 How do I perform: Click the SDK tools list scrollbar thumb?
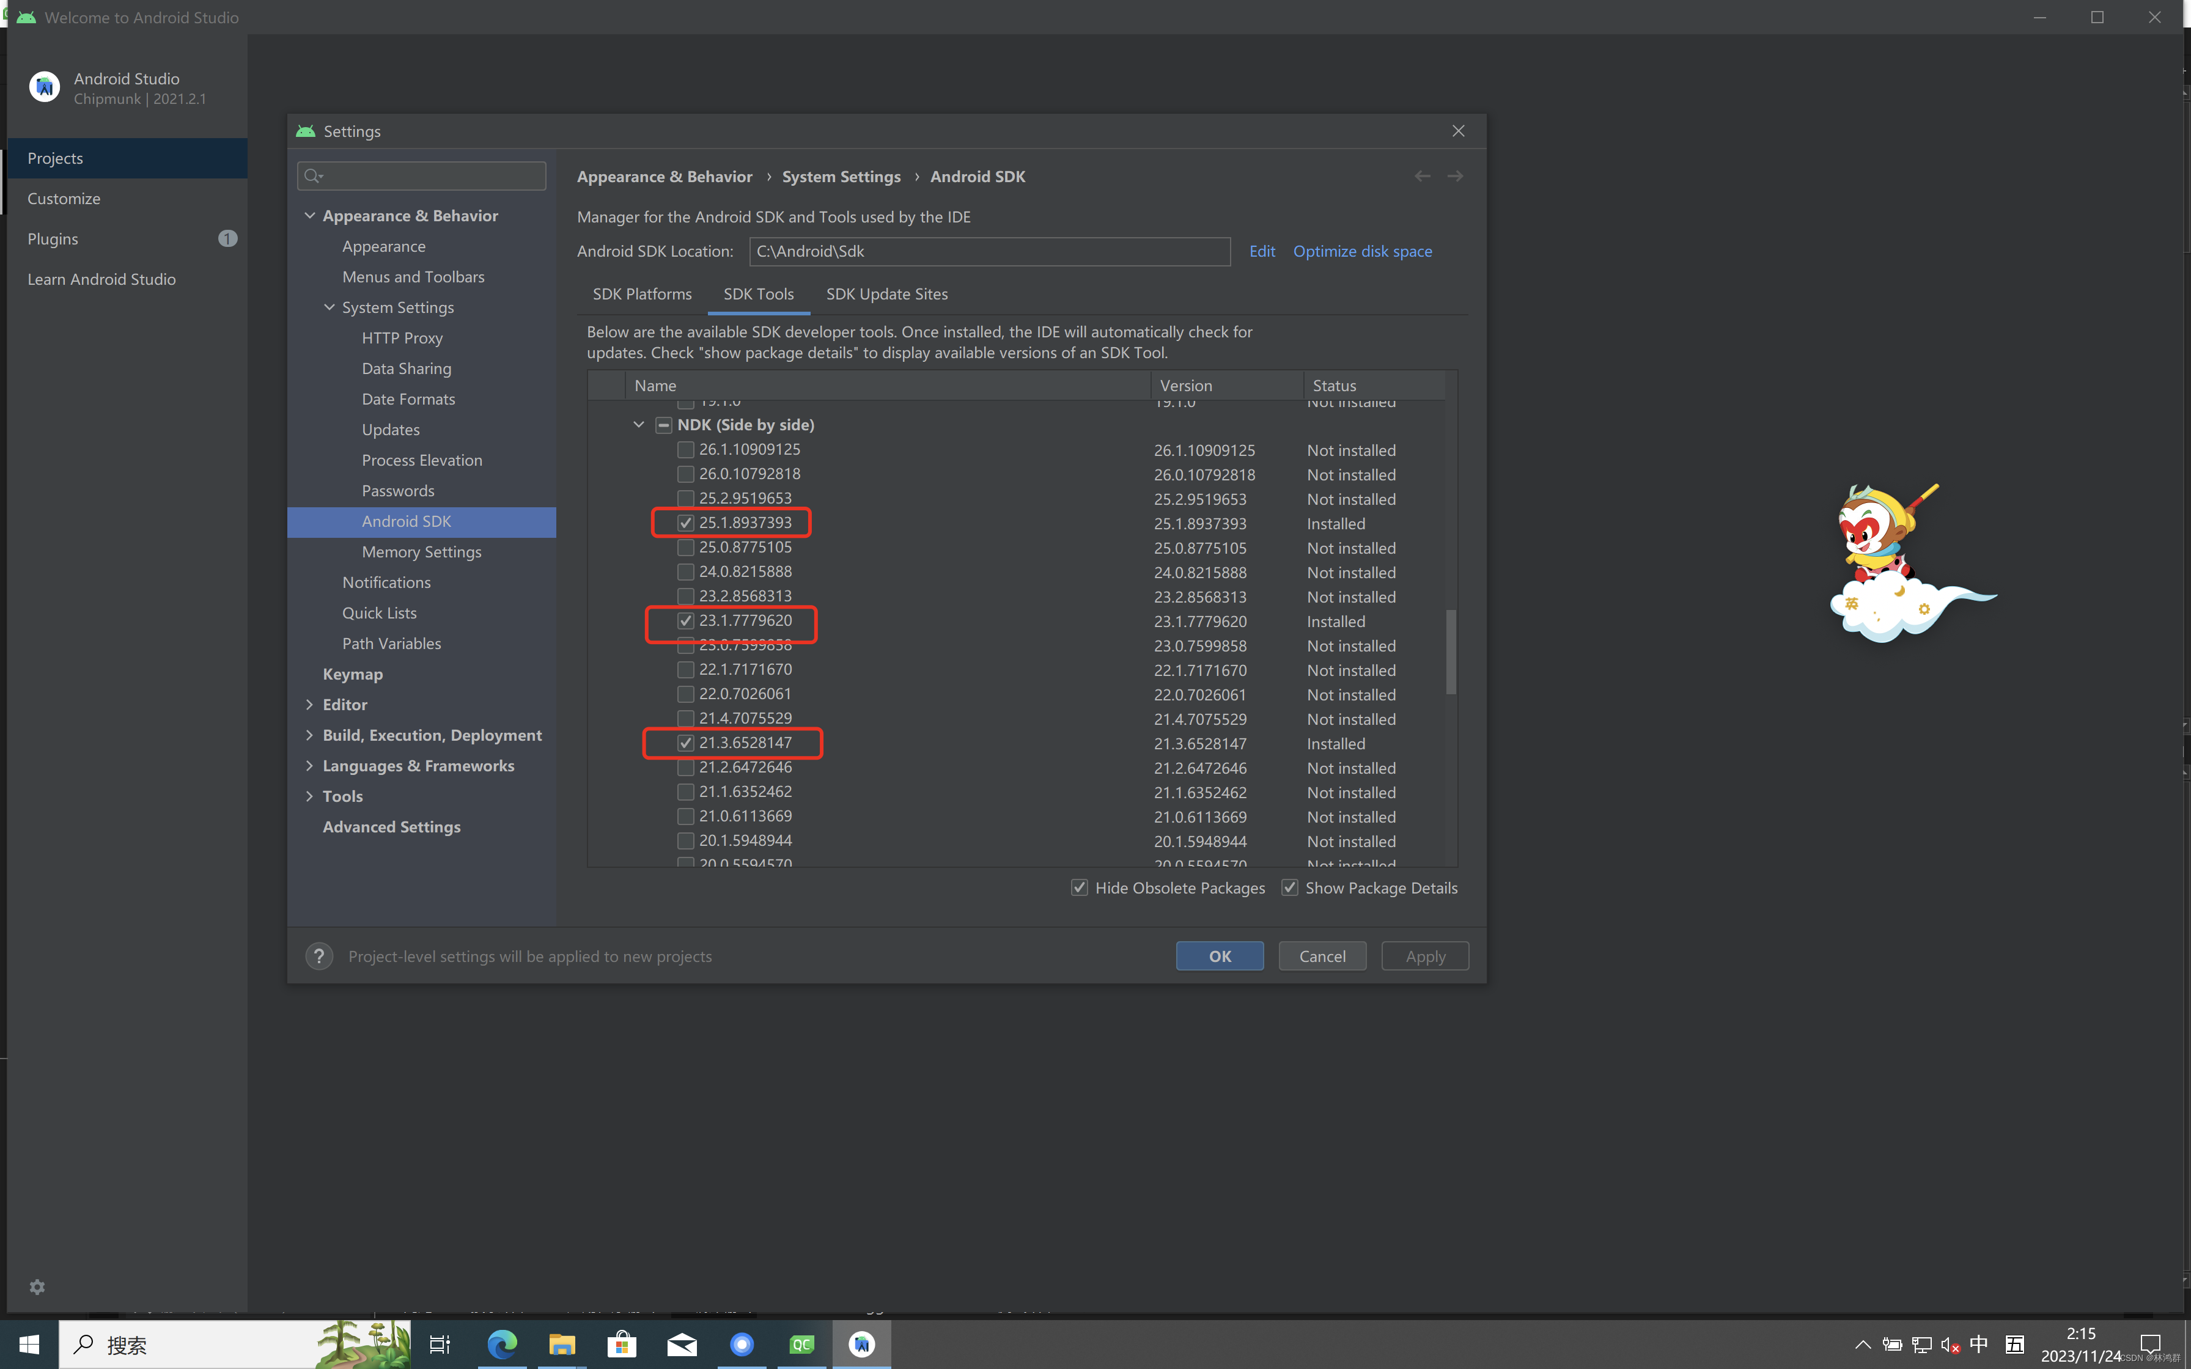tap(1451, 652)
